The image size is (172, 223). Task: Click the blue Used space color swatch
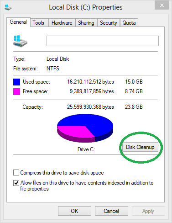(16, 82)
